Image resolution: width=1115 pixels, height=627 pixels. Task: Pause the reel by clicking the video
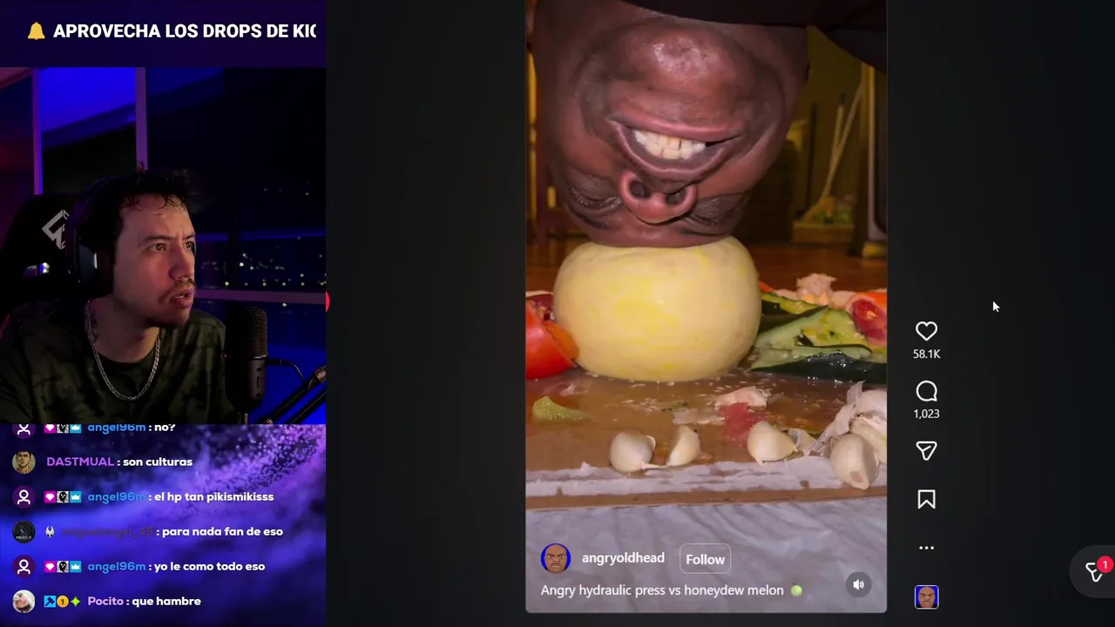(x=706, y=261)
